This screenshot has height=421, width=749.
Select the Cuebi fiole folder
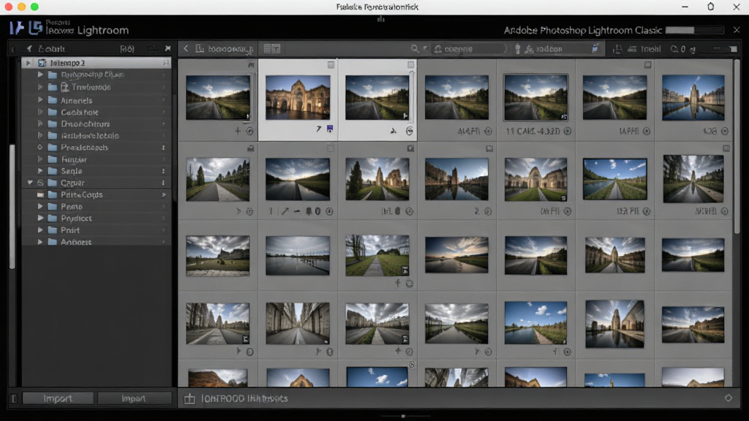(97, 112)
